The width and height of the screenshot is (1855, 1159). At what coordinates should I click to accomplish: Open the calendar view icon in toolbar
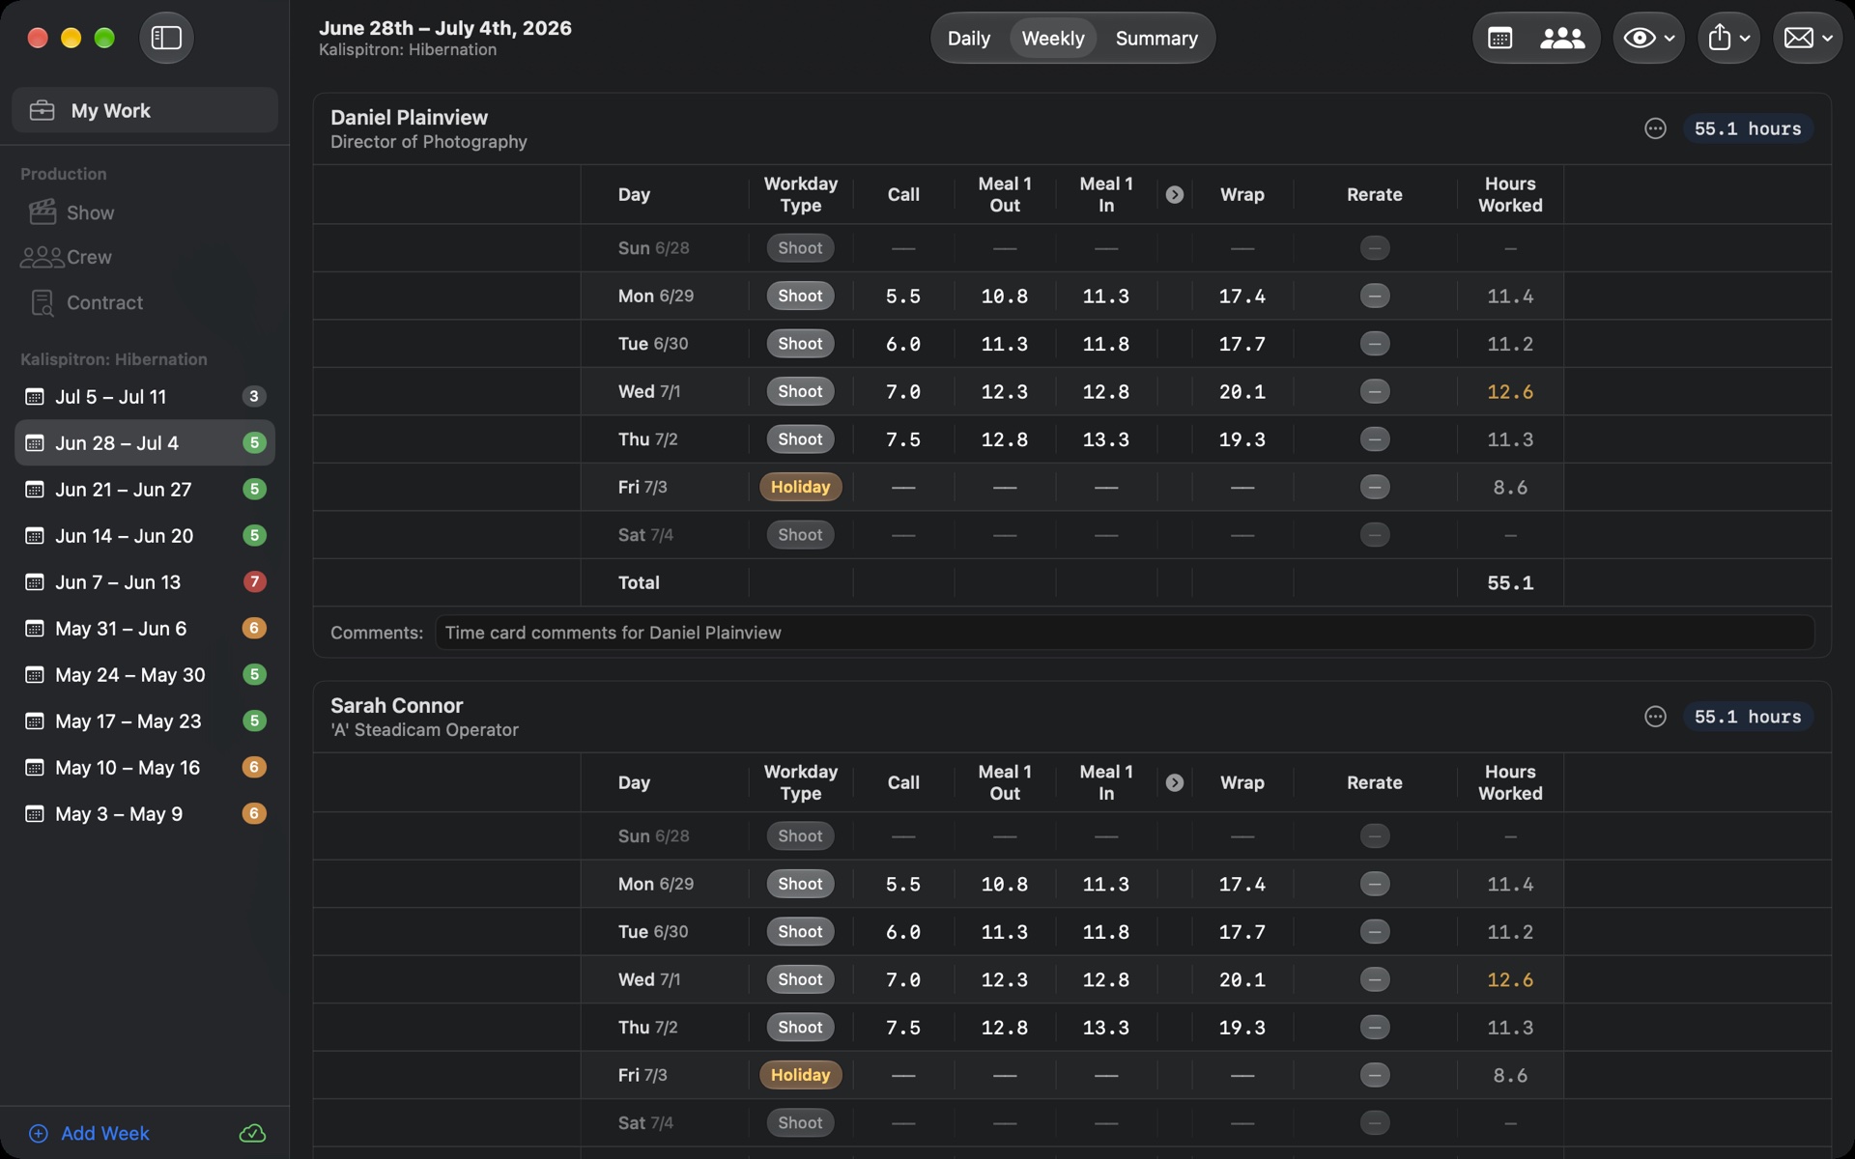pyautogui.click(x=1500, y=39)
